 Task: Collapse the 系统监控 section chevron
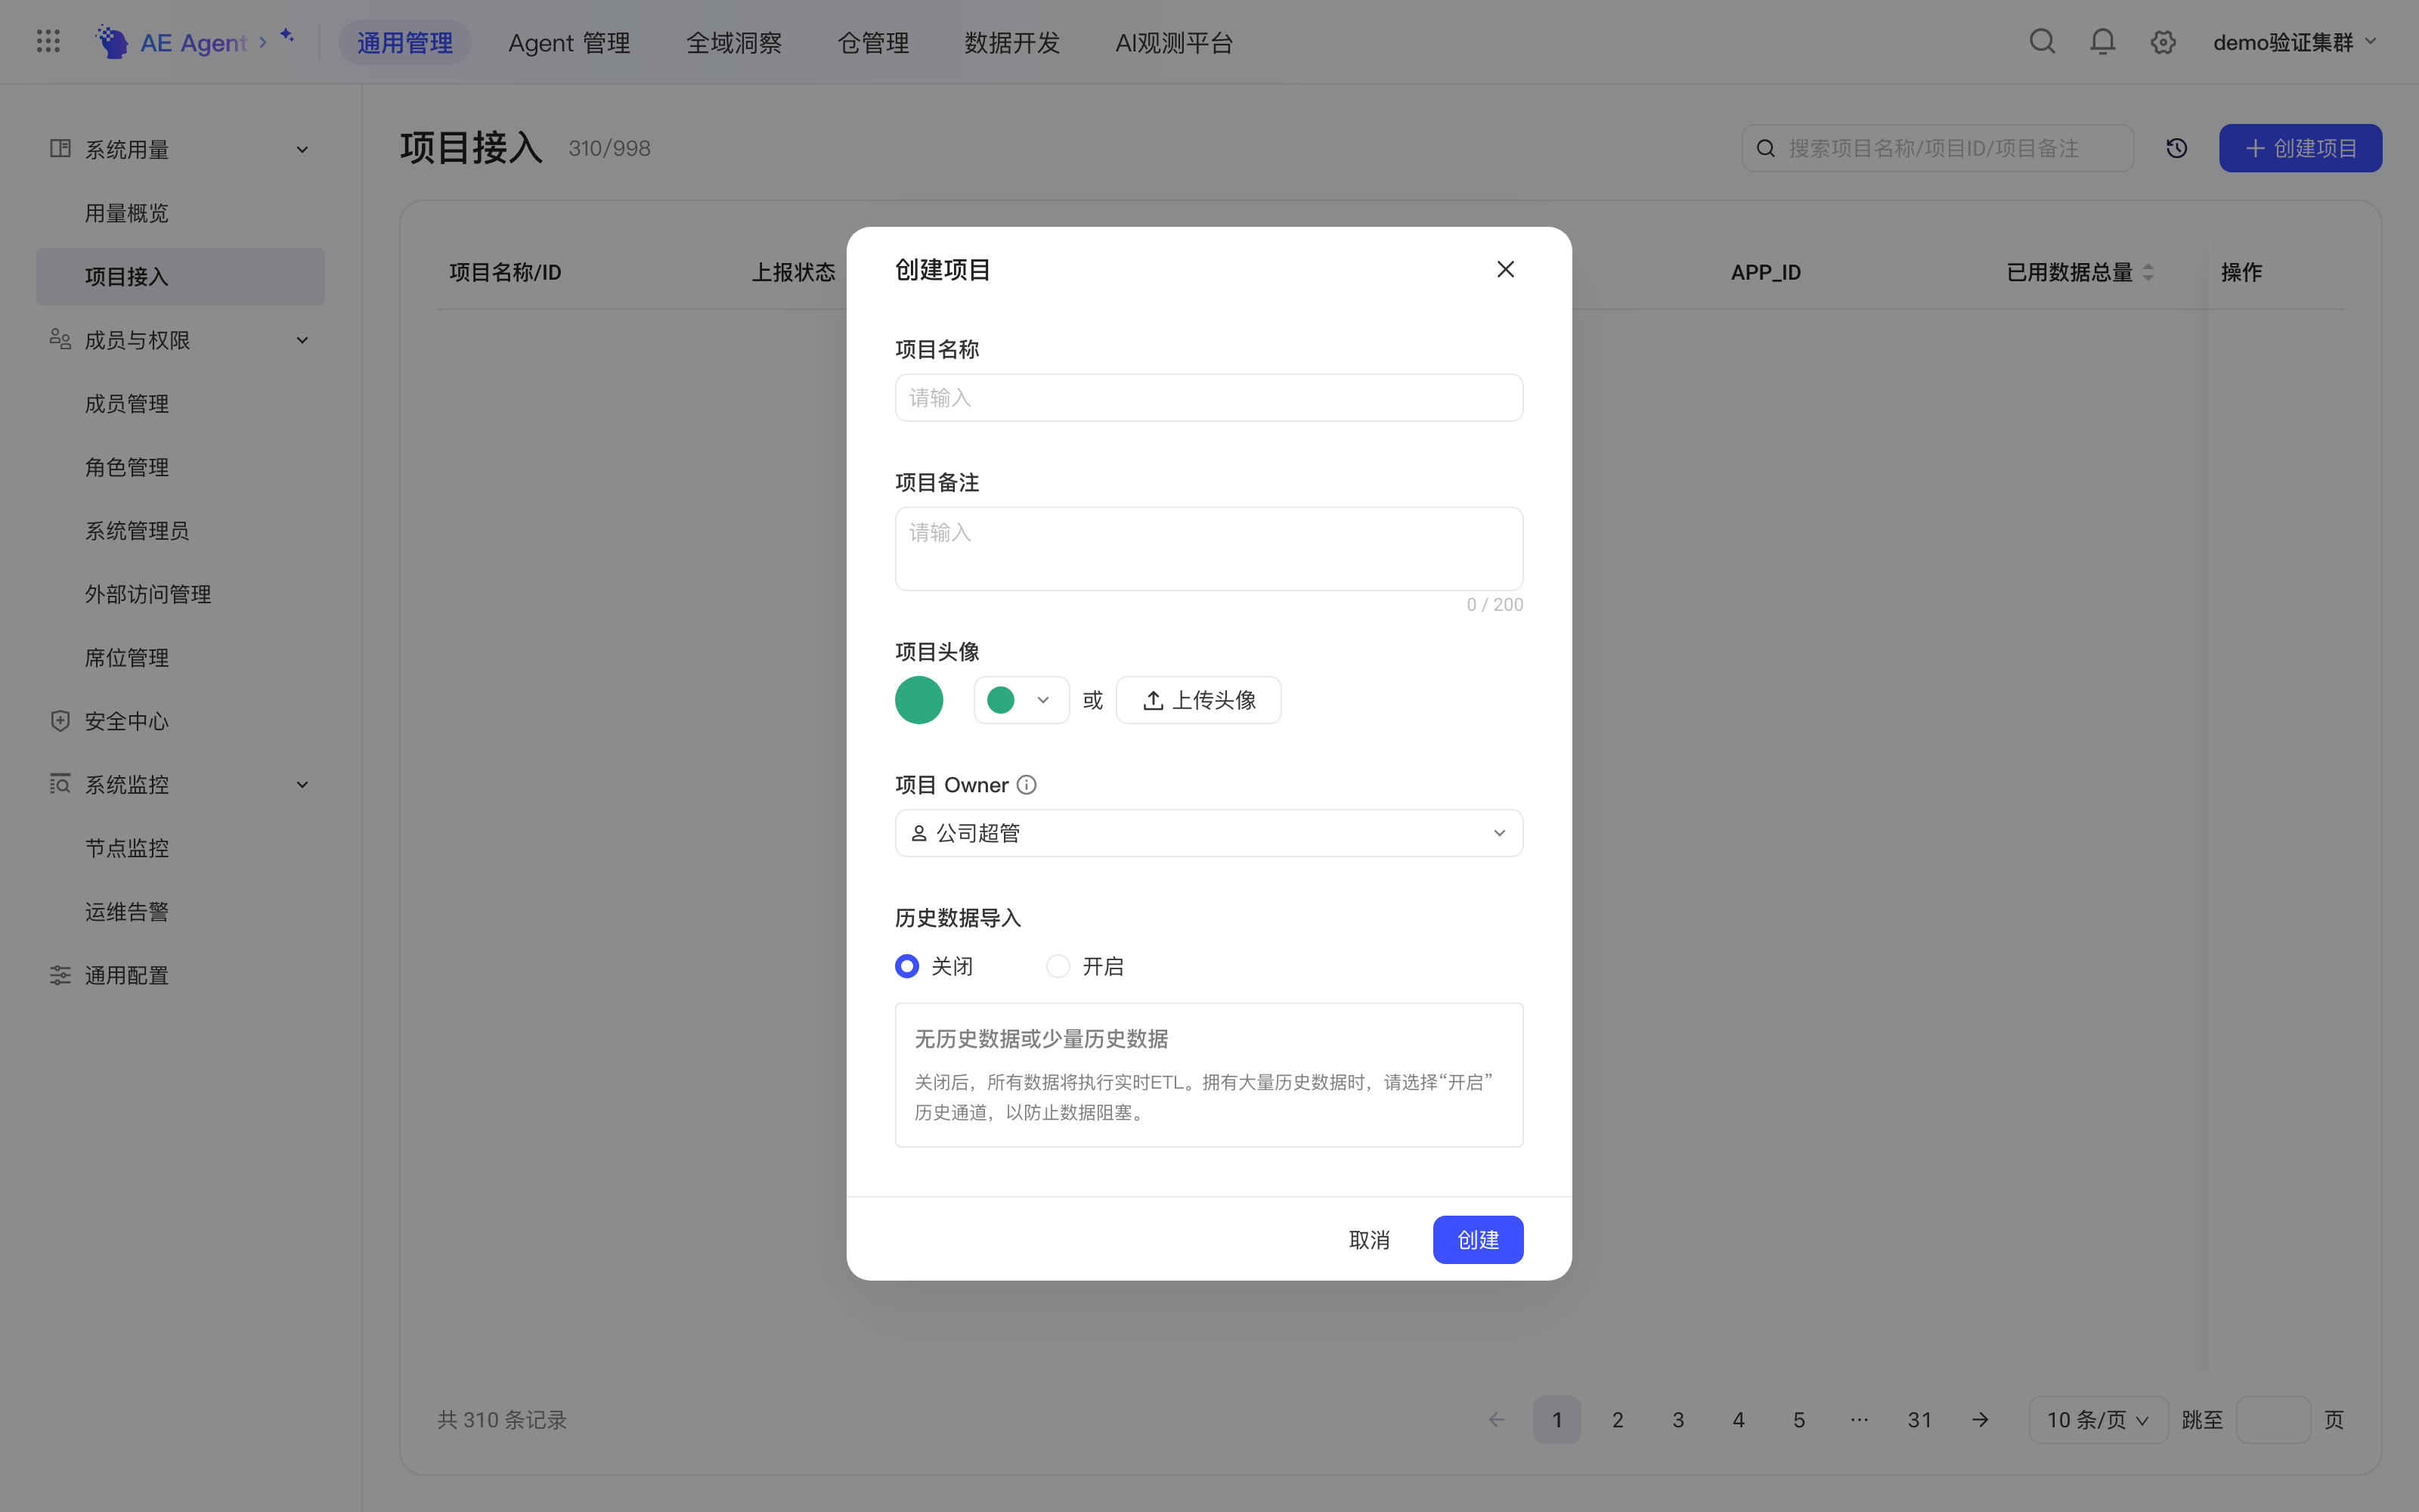coord(302,785)
